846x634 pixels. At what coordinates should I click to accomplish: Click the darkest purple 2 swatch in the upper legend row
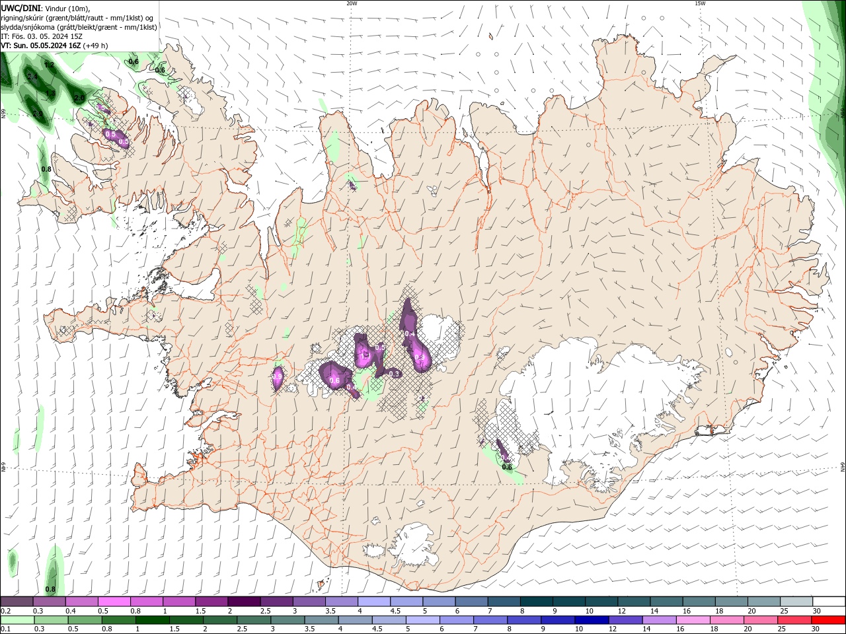[243, 601]
